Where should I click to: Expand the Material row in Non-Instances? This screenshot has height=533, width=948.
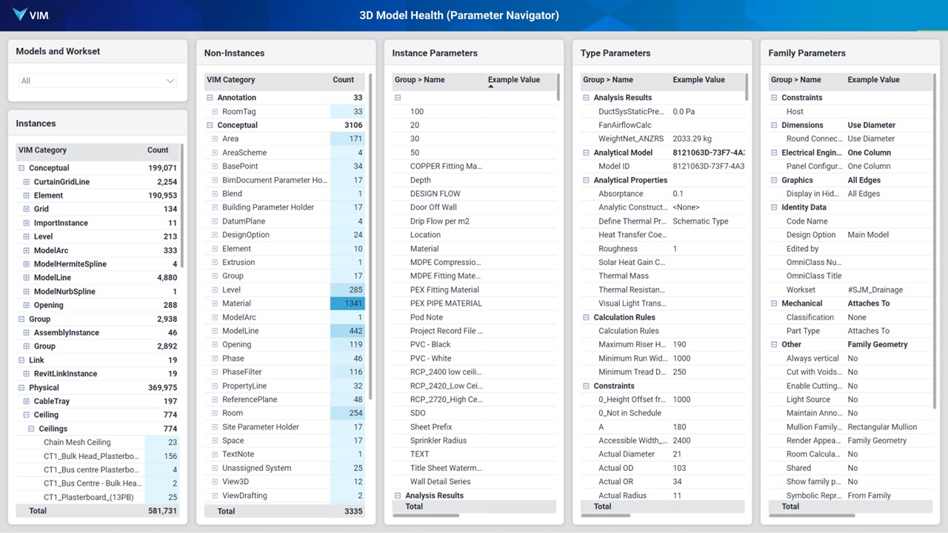pos(215,304)
